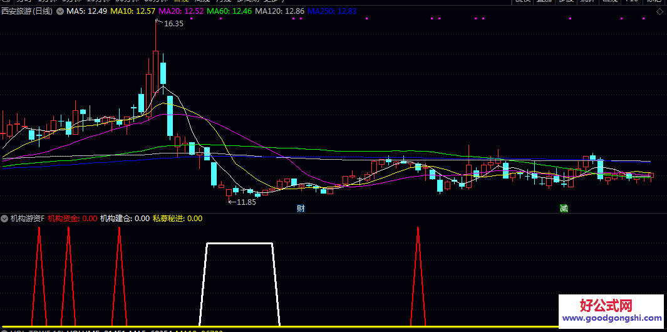Viewport: 667px width, 332px height.
Task: Click the 机构建仓: 0.00 value
Action: click(125, 219)
